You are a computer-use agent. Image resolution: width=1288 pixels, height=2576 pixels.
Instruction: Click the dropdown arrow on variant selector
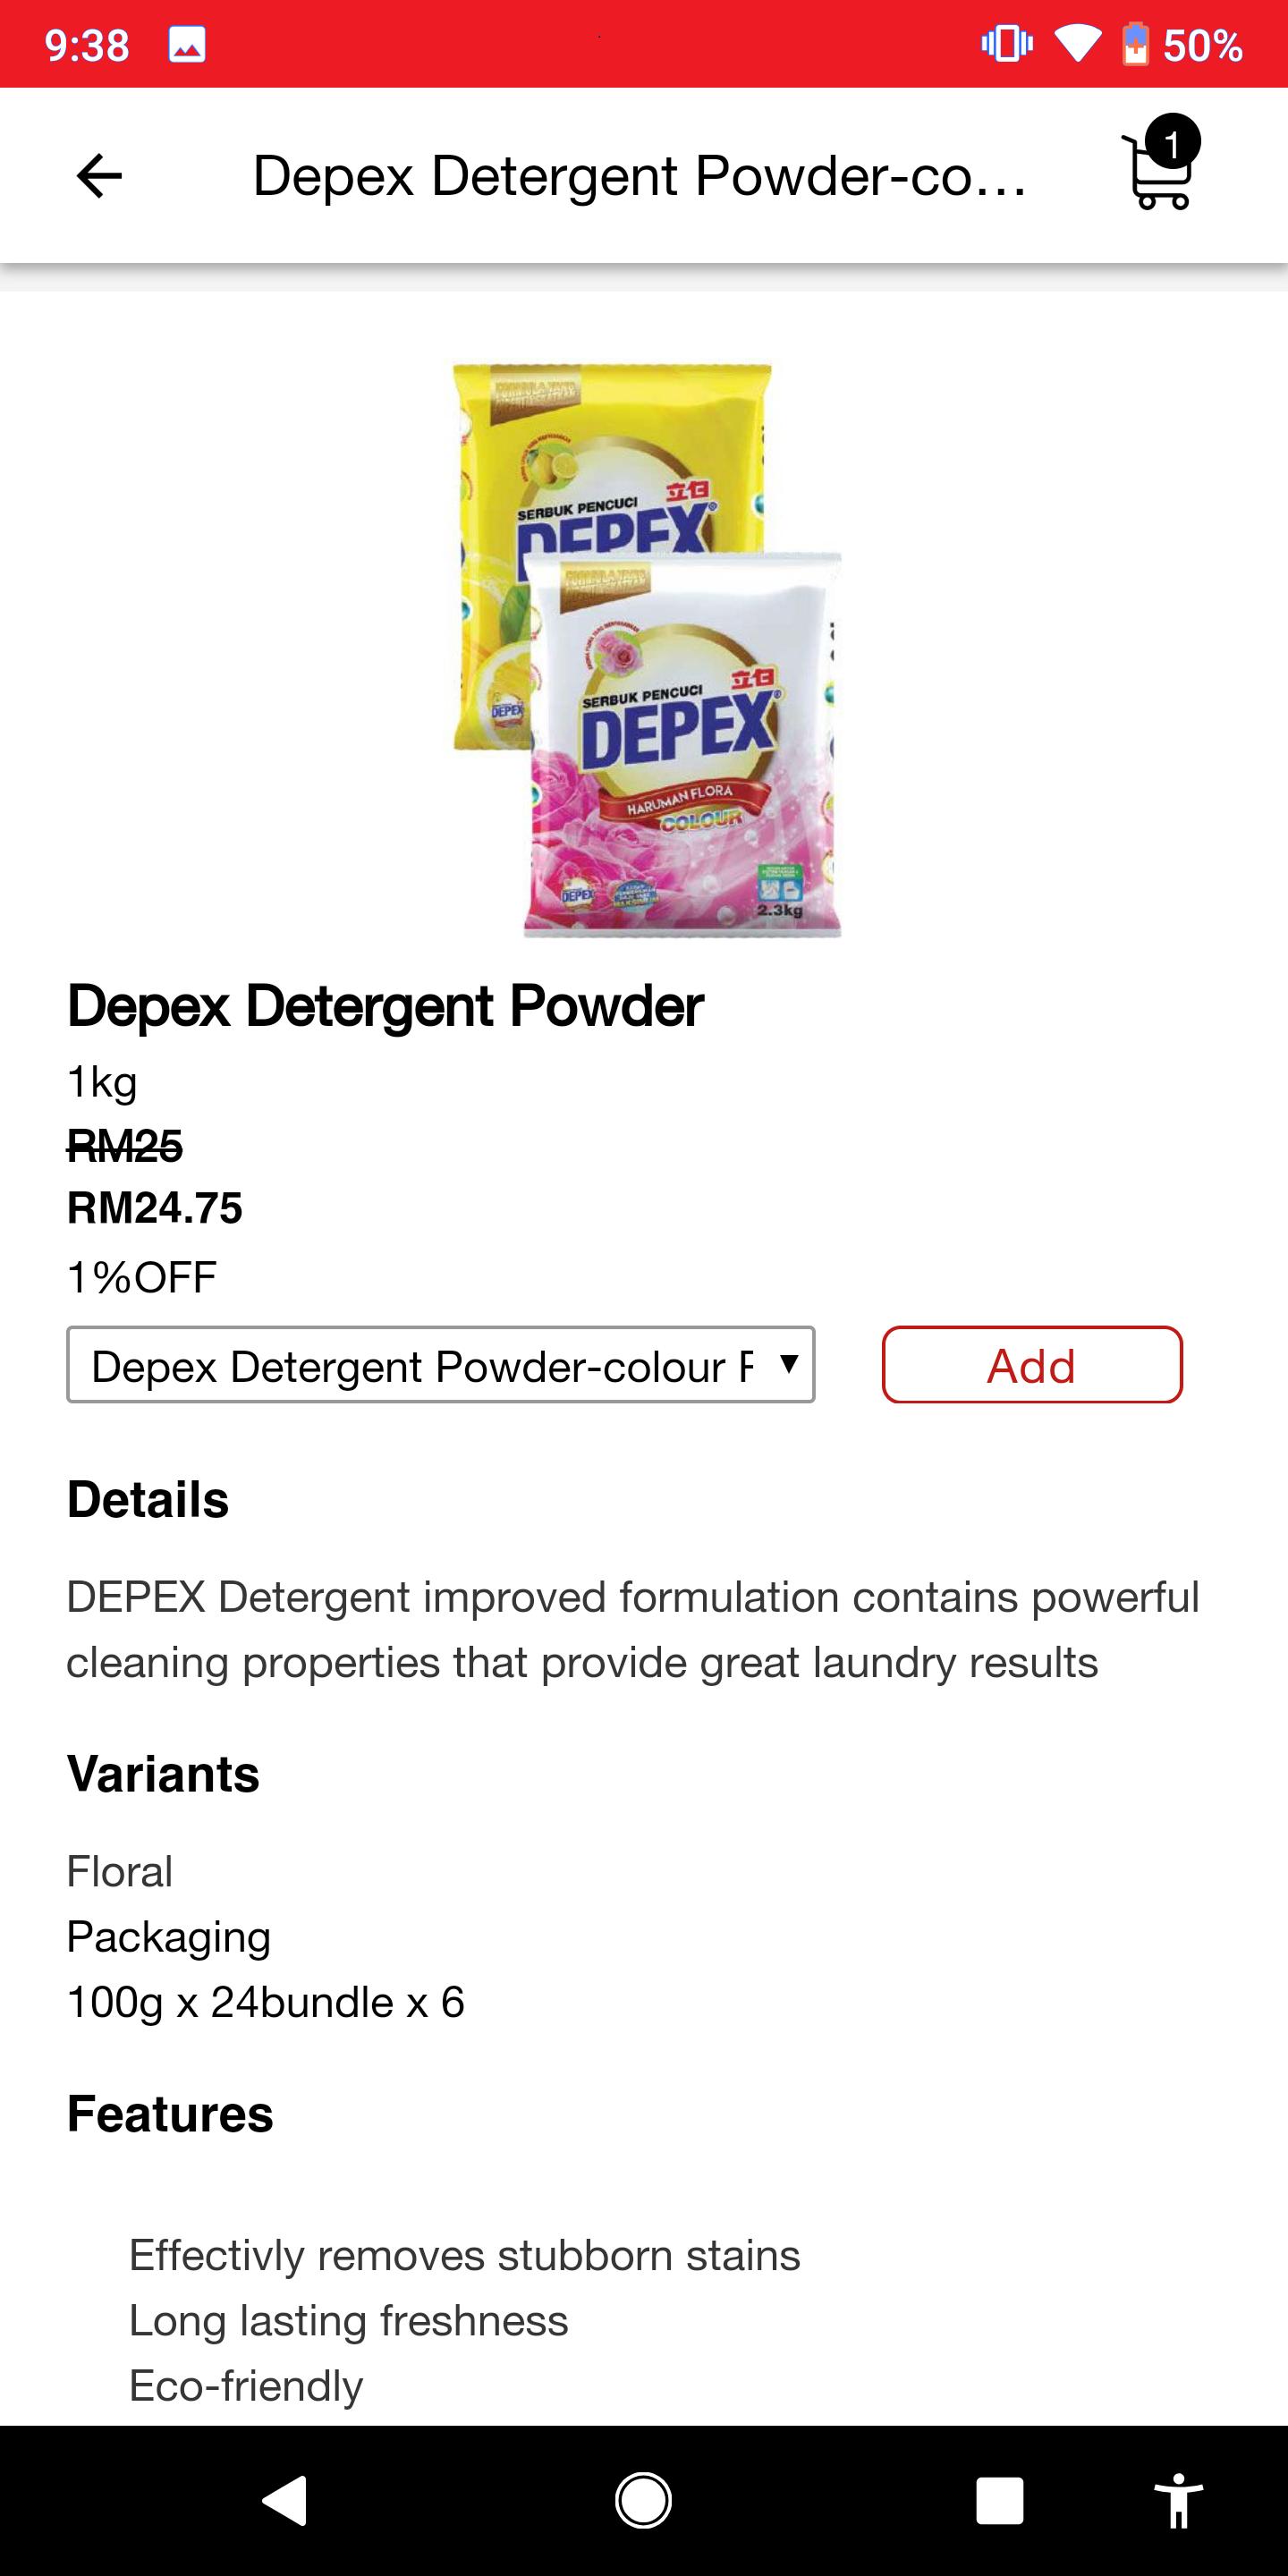point(789,1363)
